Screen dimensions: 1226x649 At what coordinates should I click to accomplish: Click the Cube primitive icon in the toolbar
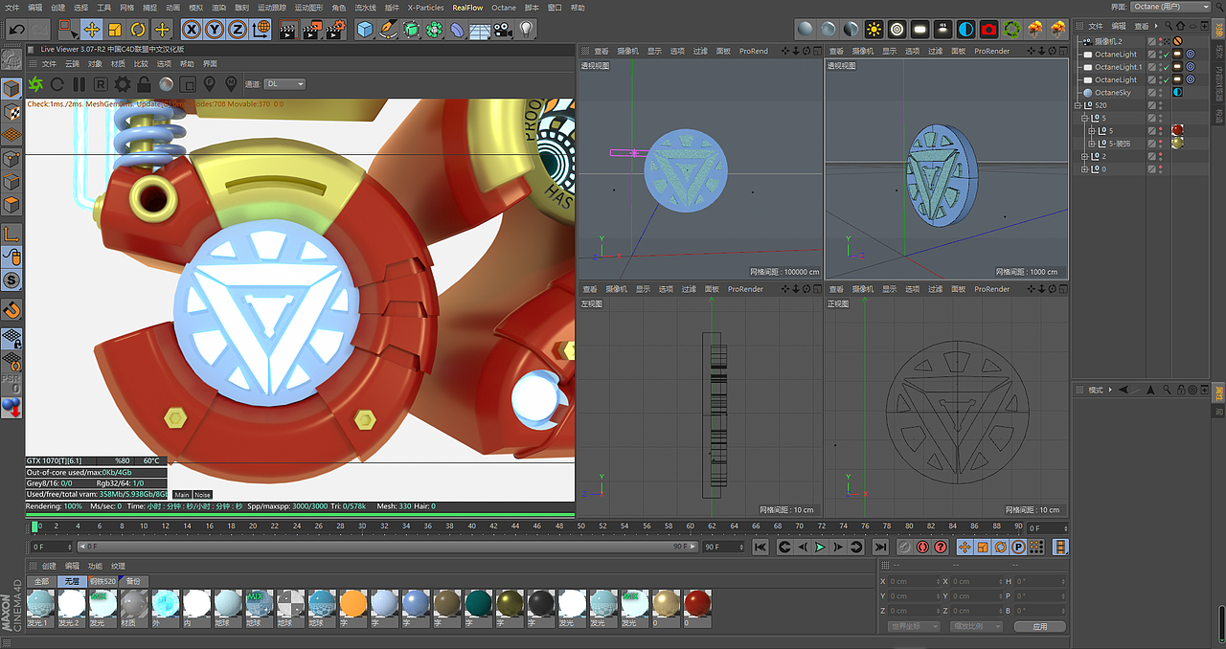click(365, 31)
